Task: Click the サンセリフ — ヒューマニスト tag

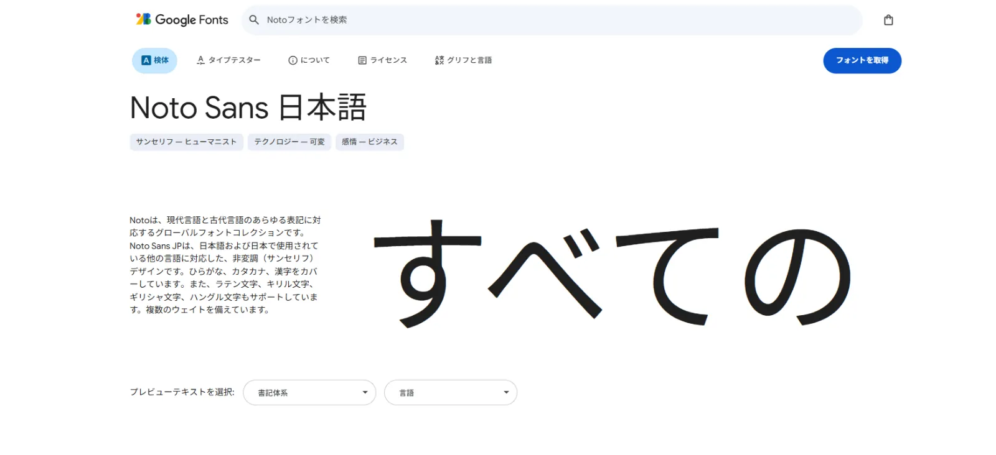Action: tap(186, 142)
